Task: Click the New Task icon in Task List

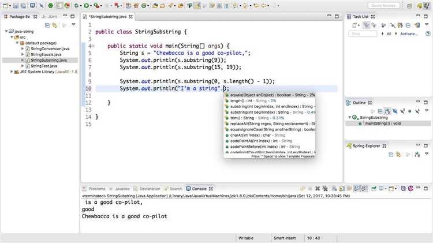Action: (x=354, y=25)
